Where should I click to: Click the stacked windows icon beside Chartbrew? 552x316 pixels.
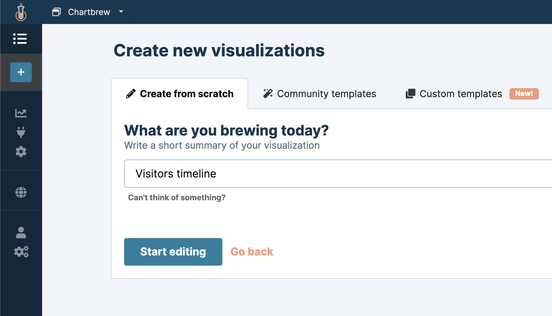point(56,12)
